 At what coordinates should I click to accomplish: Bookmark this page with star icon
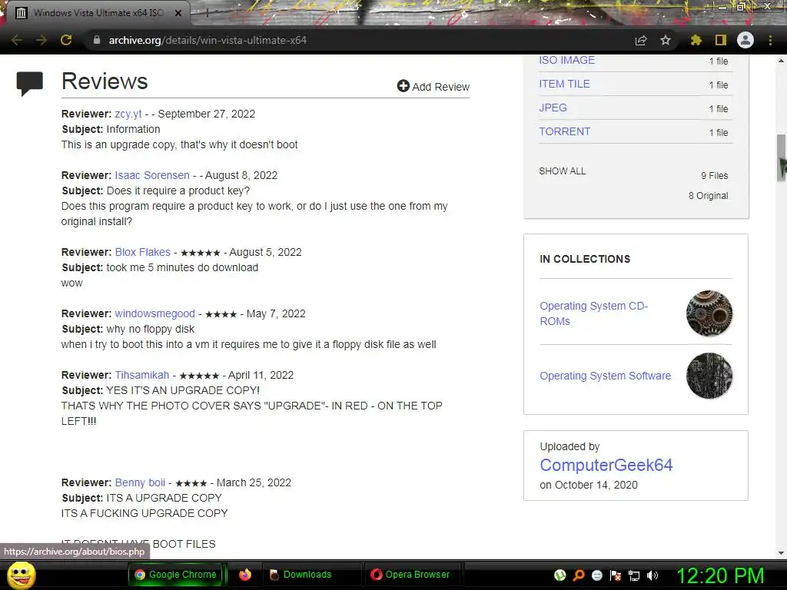click(666, 40)
